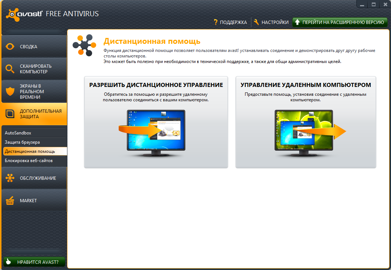Click the eye icon next to Сводка
Image resolution: width=391 pixels, height=270 pixels.
point(10,46)
